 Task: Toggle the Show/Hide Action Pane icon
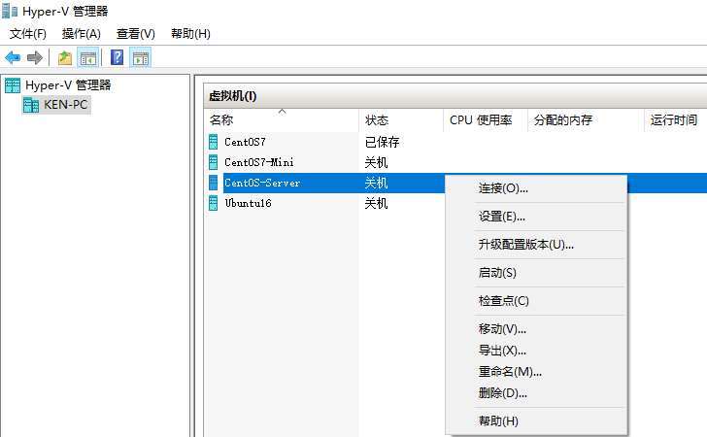(x=141, y=58)
